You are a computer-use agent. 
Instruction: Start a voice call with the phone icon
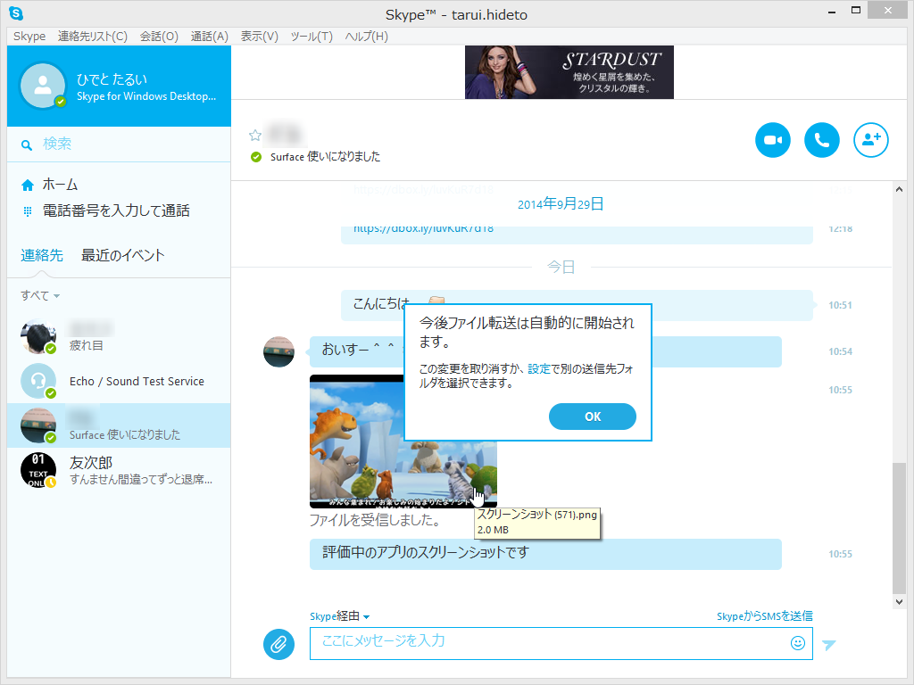[x=821, y=140]
